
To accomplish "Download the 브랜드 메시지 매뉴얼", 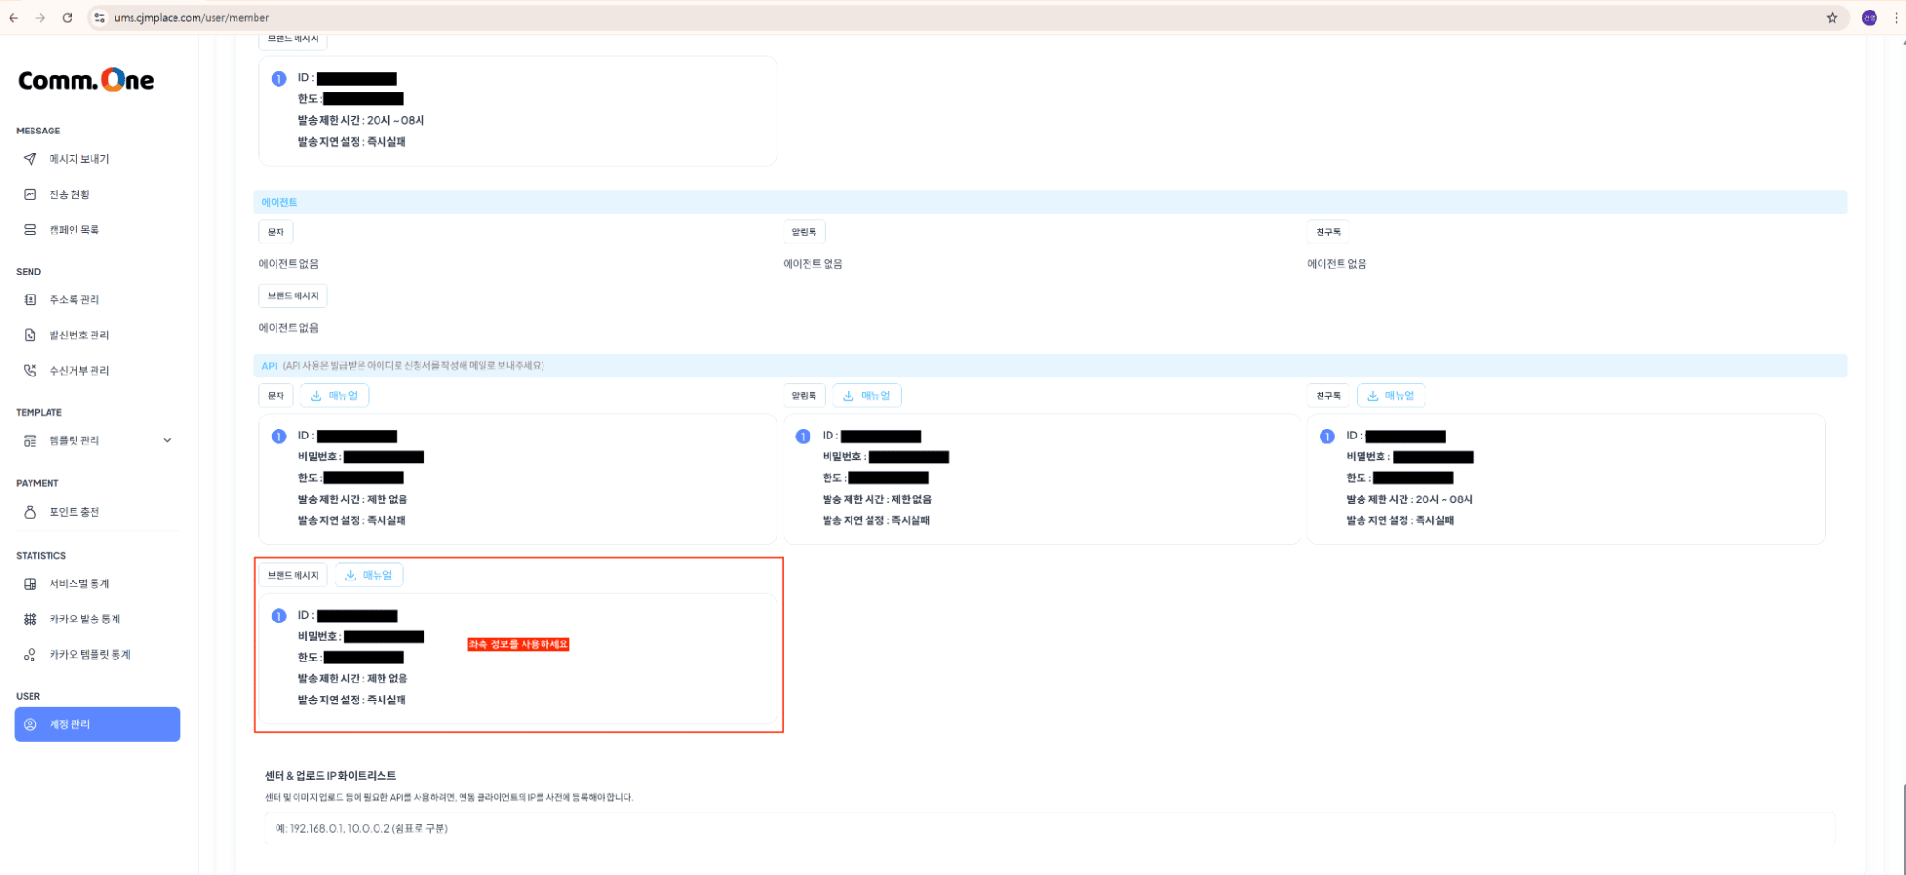I will (369, 575).
